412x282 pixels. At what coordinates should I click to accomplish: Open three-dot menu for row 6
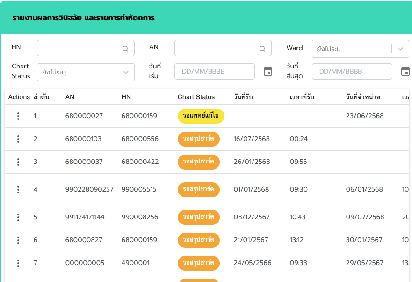(x=18, y=240)
